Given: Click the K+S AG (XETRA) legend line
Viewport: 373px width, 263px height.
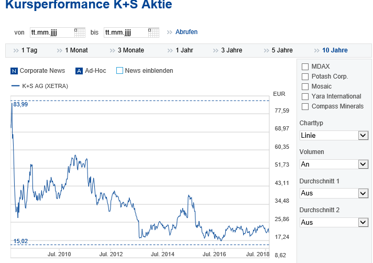Looking at the screenshot, I should pyautogui.click(x=15, y=86).
